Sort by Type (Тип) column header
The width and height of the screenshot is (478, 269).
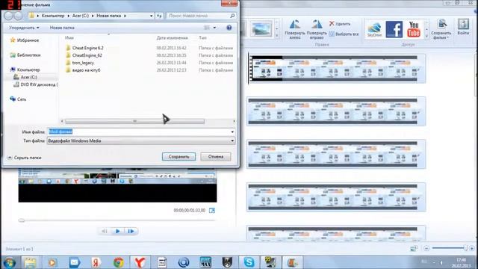pos(202,38)
